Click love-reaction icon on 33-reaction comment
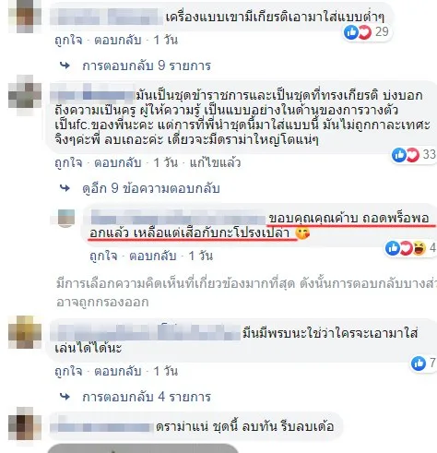 (x=413, y=155)
